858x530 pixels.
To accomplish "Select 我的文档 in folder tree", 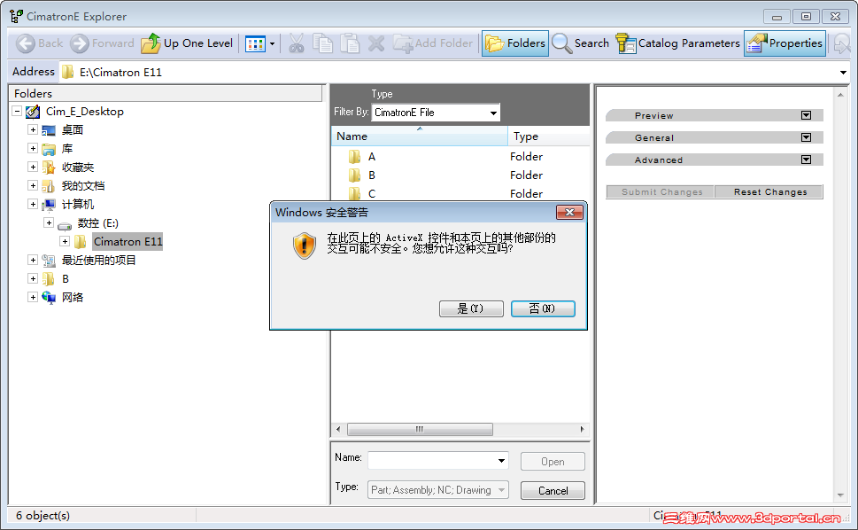I will 83,185.
